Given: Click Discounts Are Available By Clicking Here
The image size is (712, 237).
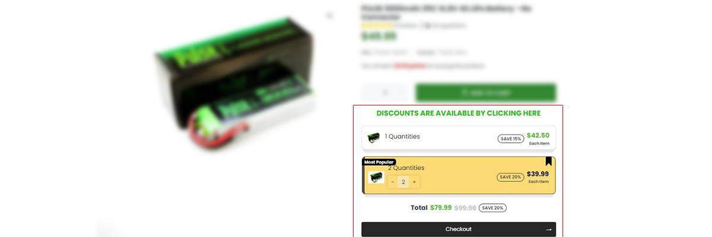Looking at the screenshot, I should (459, 113).
